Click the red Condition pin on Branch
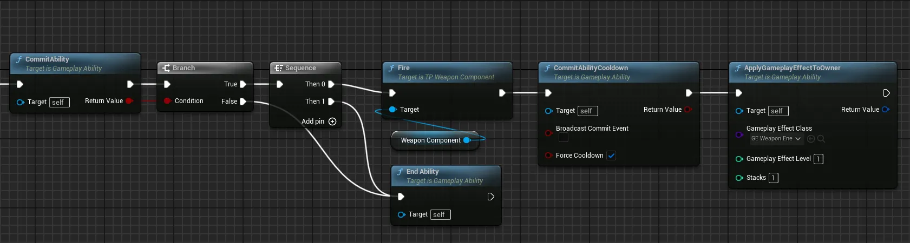 point(167,101)
